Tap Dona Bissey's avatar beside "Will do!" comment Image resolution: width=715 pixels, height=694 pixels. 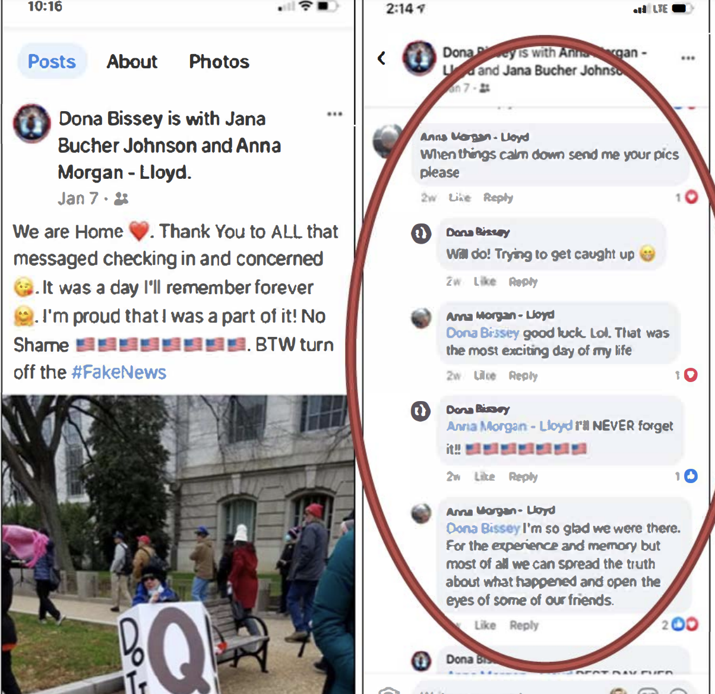[421, 234]
